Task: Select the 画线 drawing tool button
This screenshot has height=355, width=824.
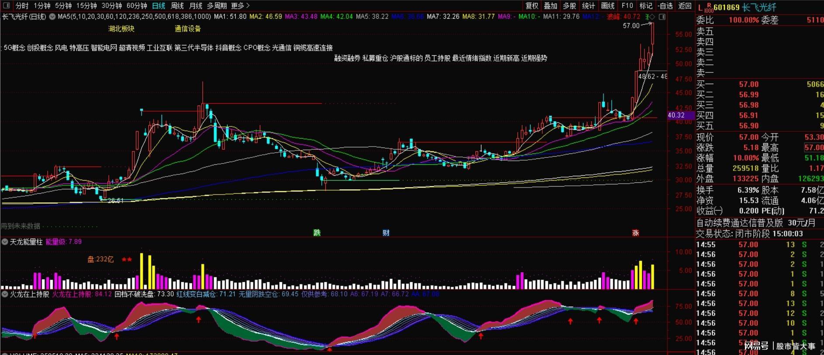Action: point(608,6)
